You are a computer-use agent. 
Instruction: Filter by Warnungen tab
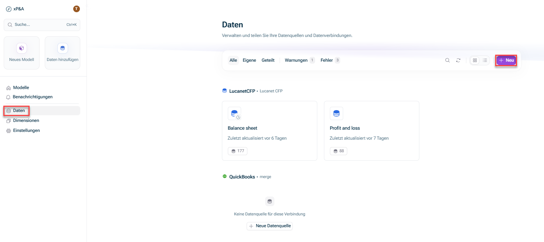pyautogui.click(x=300, y=60)
